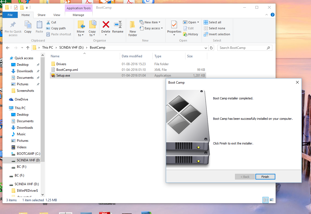
Task: Open Screenshots folder in Quick access
Action: (x=25, y=91)
